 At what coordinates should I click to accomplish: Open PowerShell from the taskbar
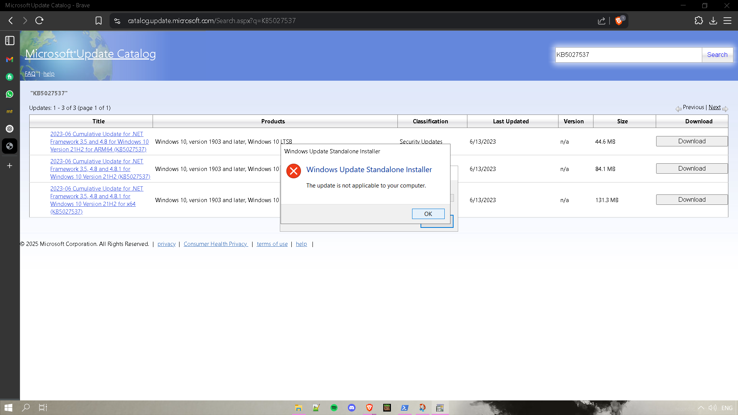coord(405,408)
